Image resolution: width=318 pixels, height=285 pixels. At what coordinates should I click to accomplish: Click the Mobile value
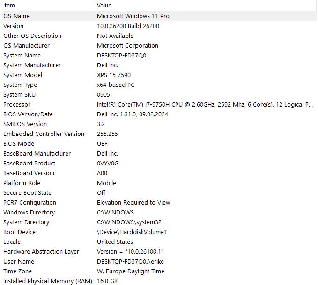(106, 183)
